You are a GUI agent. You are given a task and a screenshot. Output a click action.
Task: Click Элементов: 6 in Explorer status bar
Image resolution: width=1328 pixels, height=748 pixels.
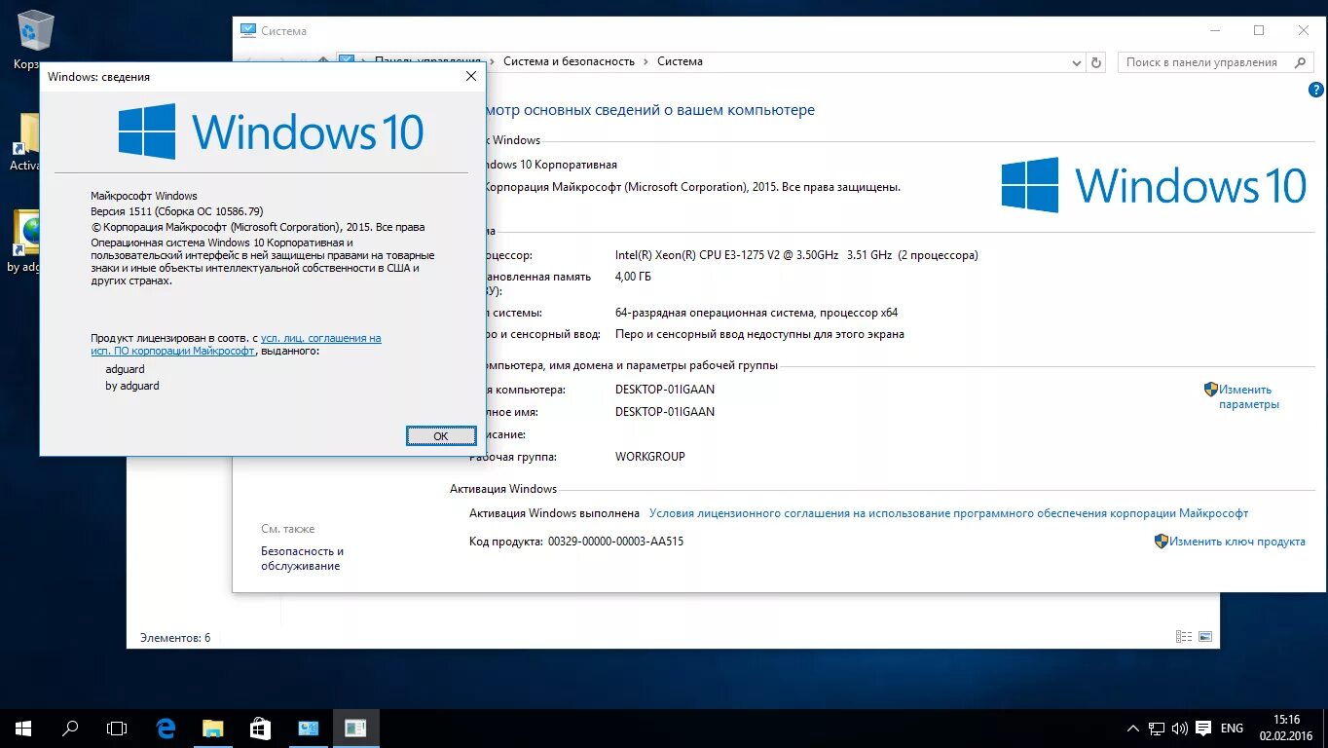tap(175, 638)
